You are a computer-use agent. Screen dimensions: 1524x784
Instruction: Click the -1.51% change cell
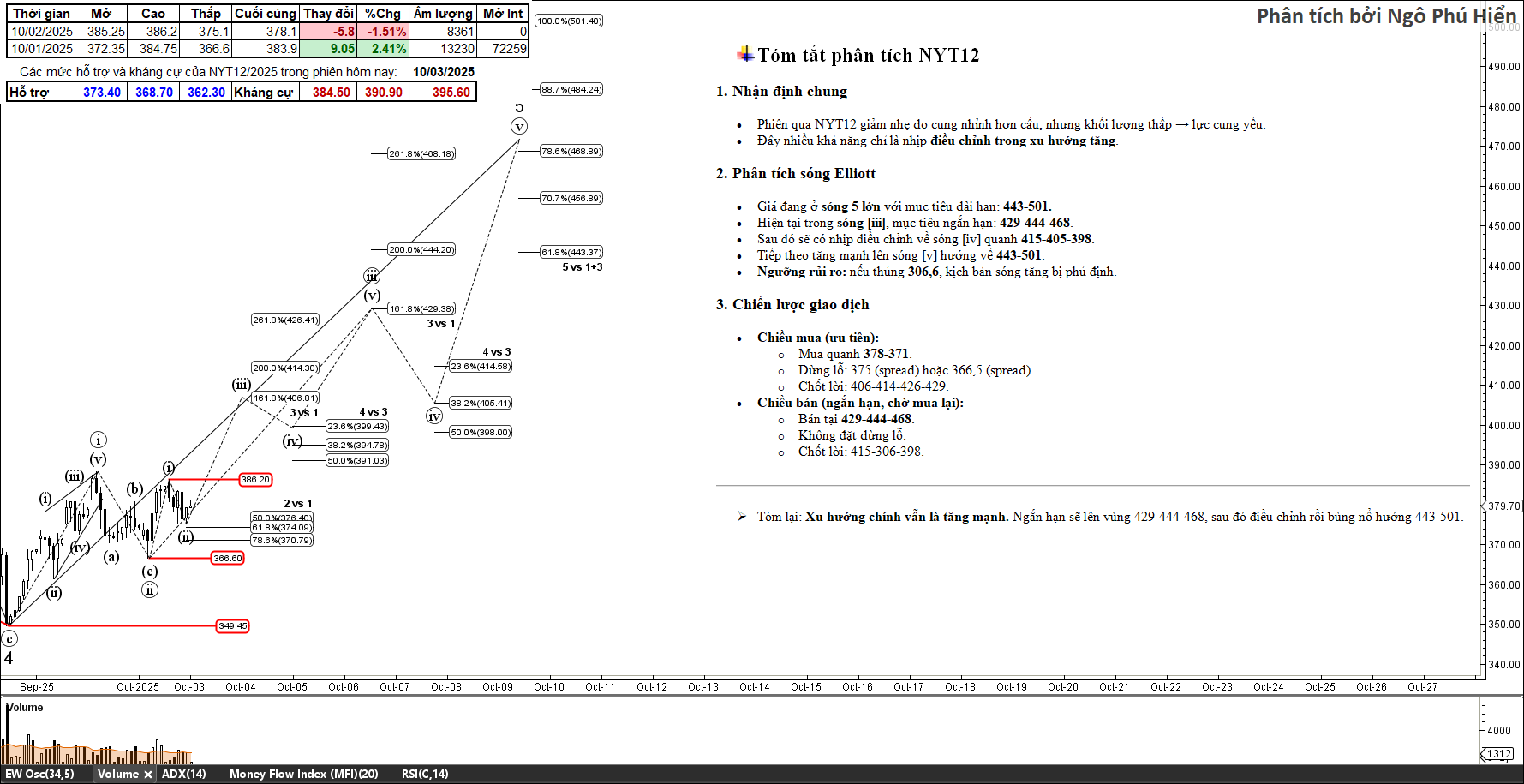point(384,32)
